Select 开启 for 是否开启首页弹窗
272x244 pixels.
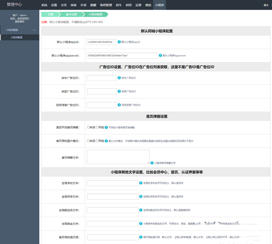(x=97, y=127)
